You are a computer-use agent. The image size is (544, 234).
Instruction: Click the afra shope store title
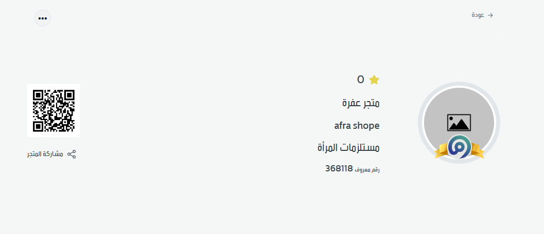[357, 125]
